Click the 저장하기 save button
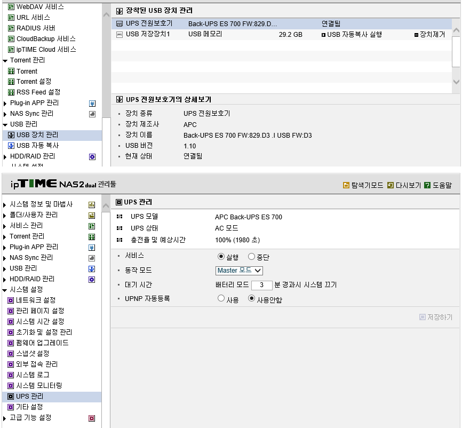462x428 pixels. [436, 317]
